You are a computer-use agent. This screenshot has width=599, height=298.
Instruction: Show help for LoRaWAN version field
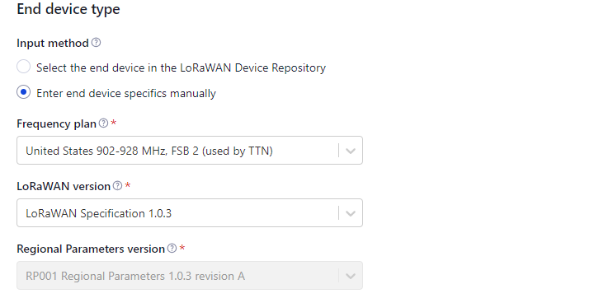point(118,186)
